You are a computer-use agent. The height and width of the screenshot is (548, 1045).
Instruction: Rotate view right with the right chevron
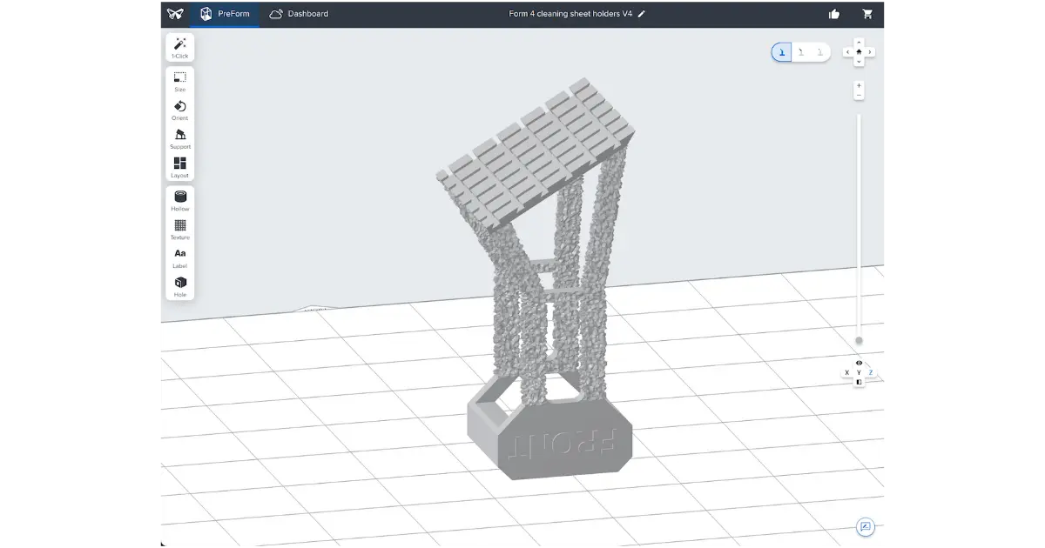coord(870,52)
